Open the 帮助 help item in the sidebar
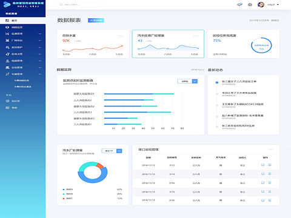The height and width of the screenshot is (218, 291). point(12,108)
